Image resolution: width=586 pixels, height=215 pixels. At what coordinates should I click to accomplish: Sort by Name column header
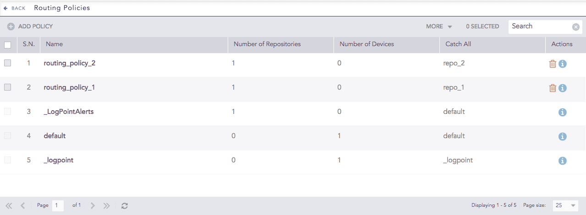point(55,44)
